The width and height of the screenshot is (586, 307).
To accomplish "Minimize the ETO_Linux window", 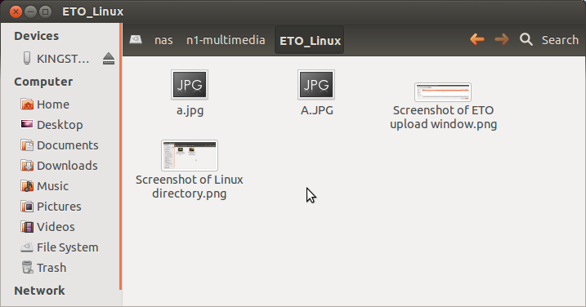I will click(x=30, y=12).
